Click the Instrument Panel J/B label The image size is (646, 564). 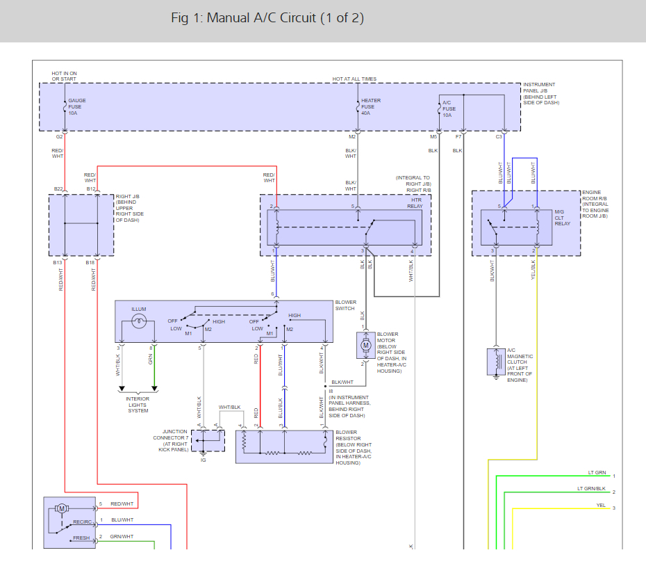click(540, 94)
